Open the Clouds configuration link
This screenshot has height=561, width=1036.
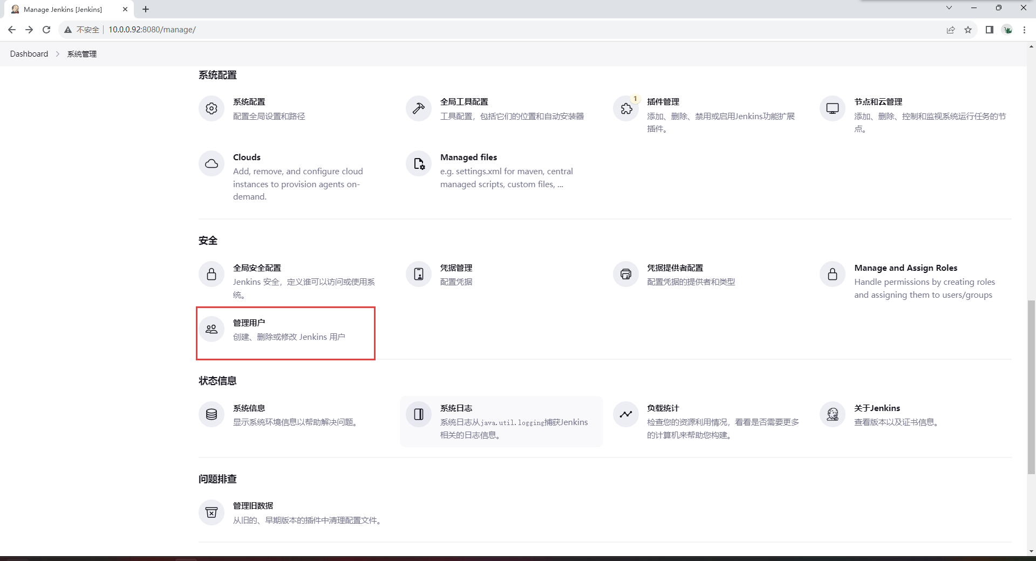pyautogui.click(x=247, y=157)
